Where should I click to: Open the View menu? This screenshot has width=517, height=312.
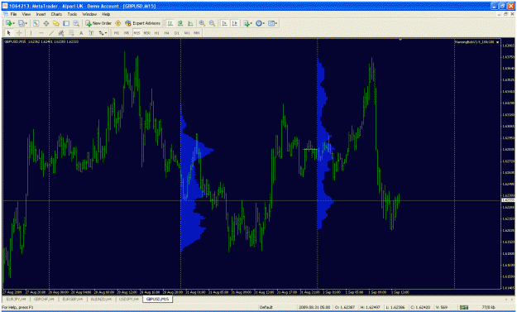pos(26,14)
